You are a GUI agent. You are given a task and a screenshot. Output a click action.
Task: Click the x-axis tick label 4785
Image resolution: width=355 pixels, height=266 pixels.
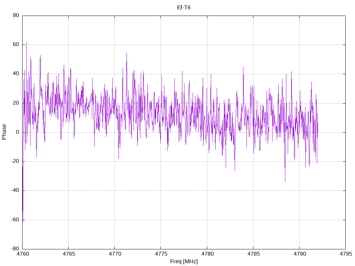[253, 254]
